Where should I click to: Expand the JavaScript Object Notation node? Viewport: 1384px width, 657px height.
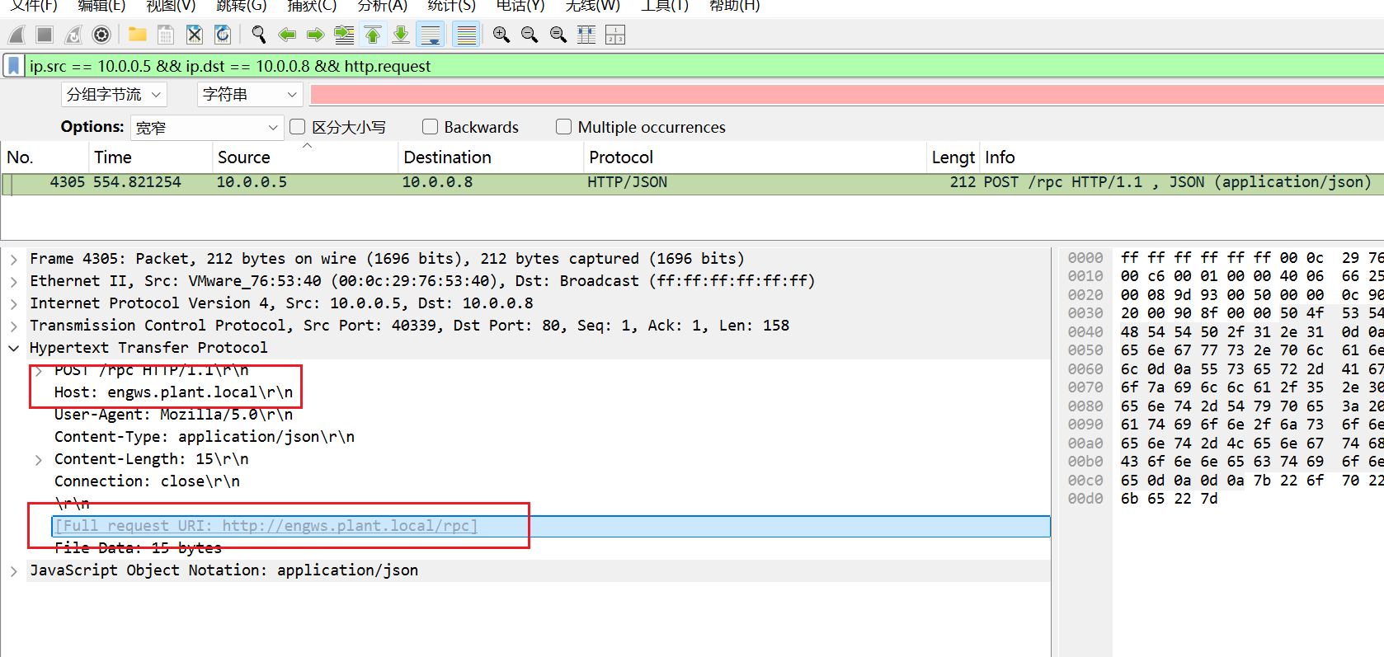pyautogui.click(x=14, y=570)
